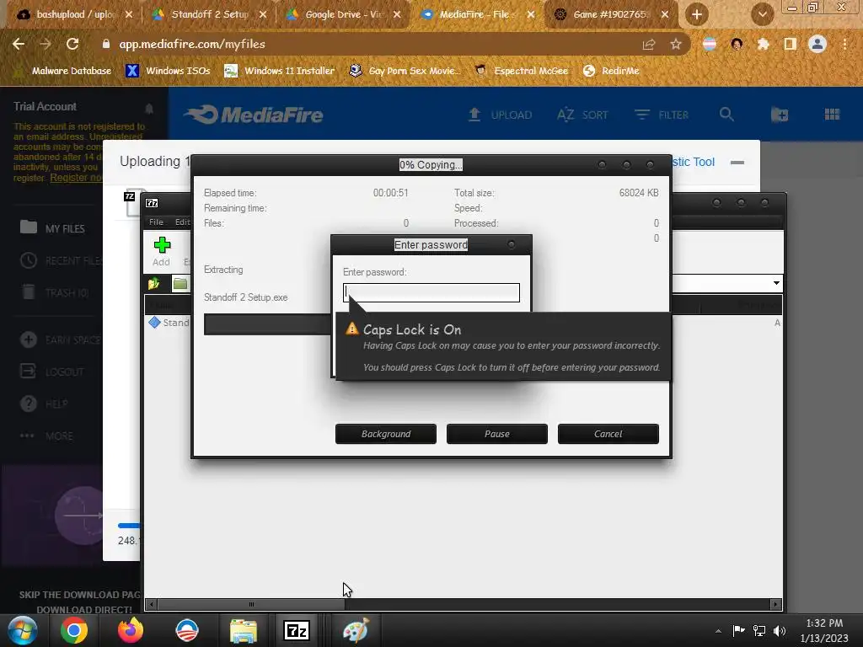Click the new folder icon in MediaFire
The height and width of the screenshot is (647, 863).
[x=780, y=115]
